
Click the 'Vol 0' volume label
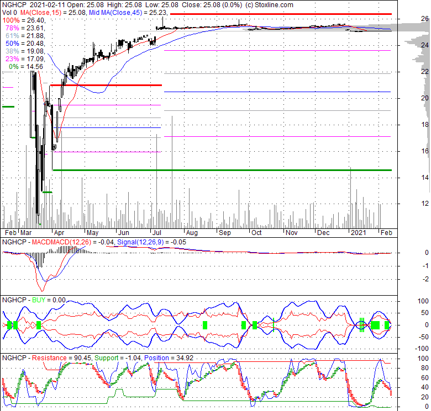tap(9, 13)
